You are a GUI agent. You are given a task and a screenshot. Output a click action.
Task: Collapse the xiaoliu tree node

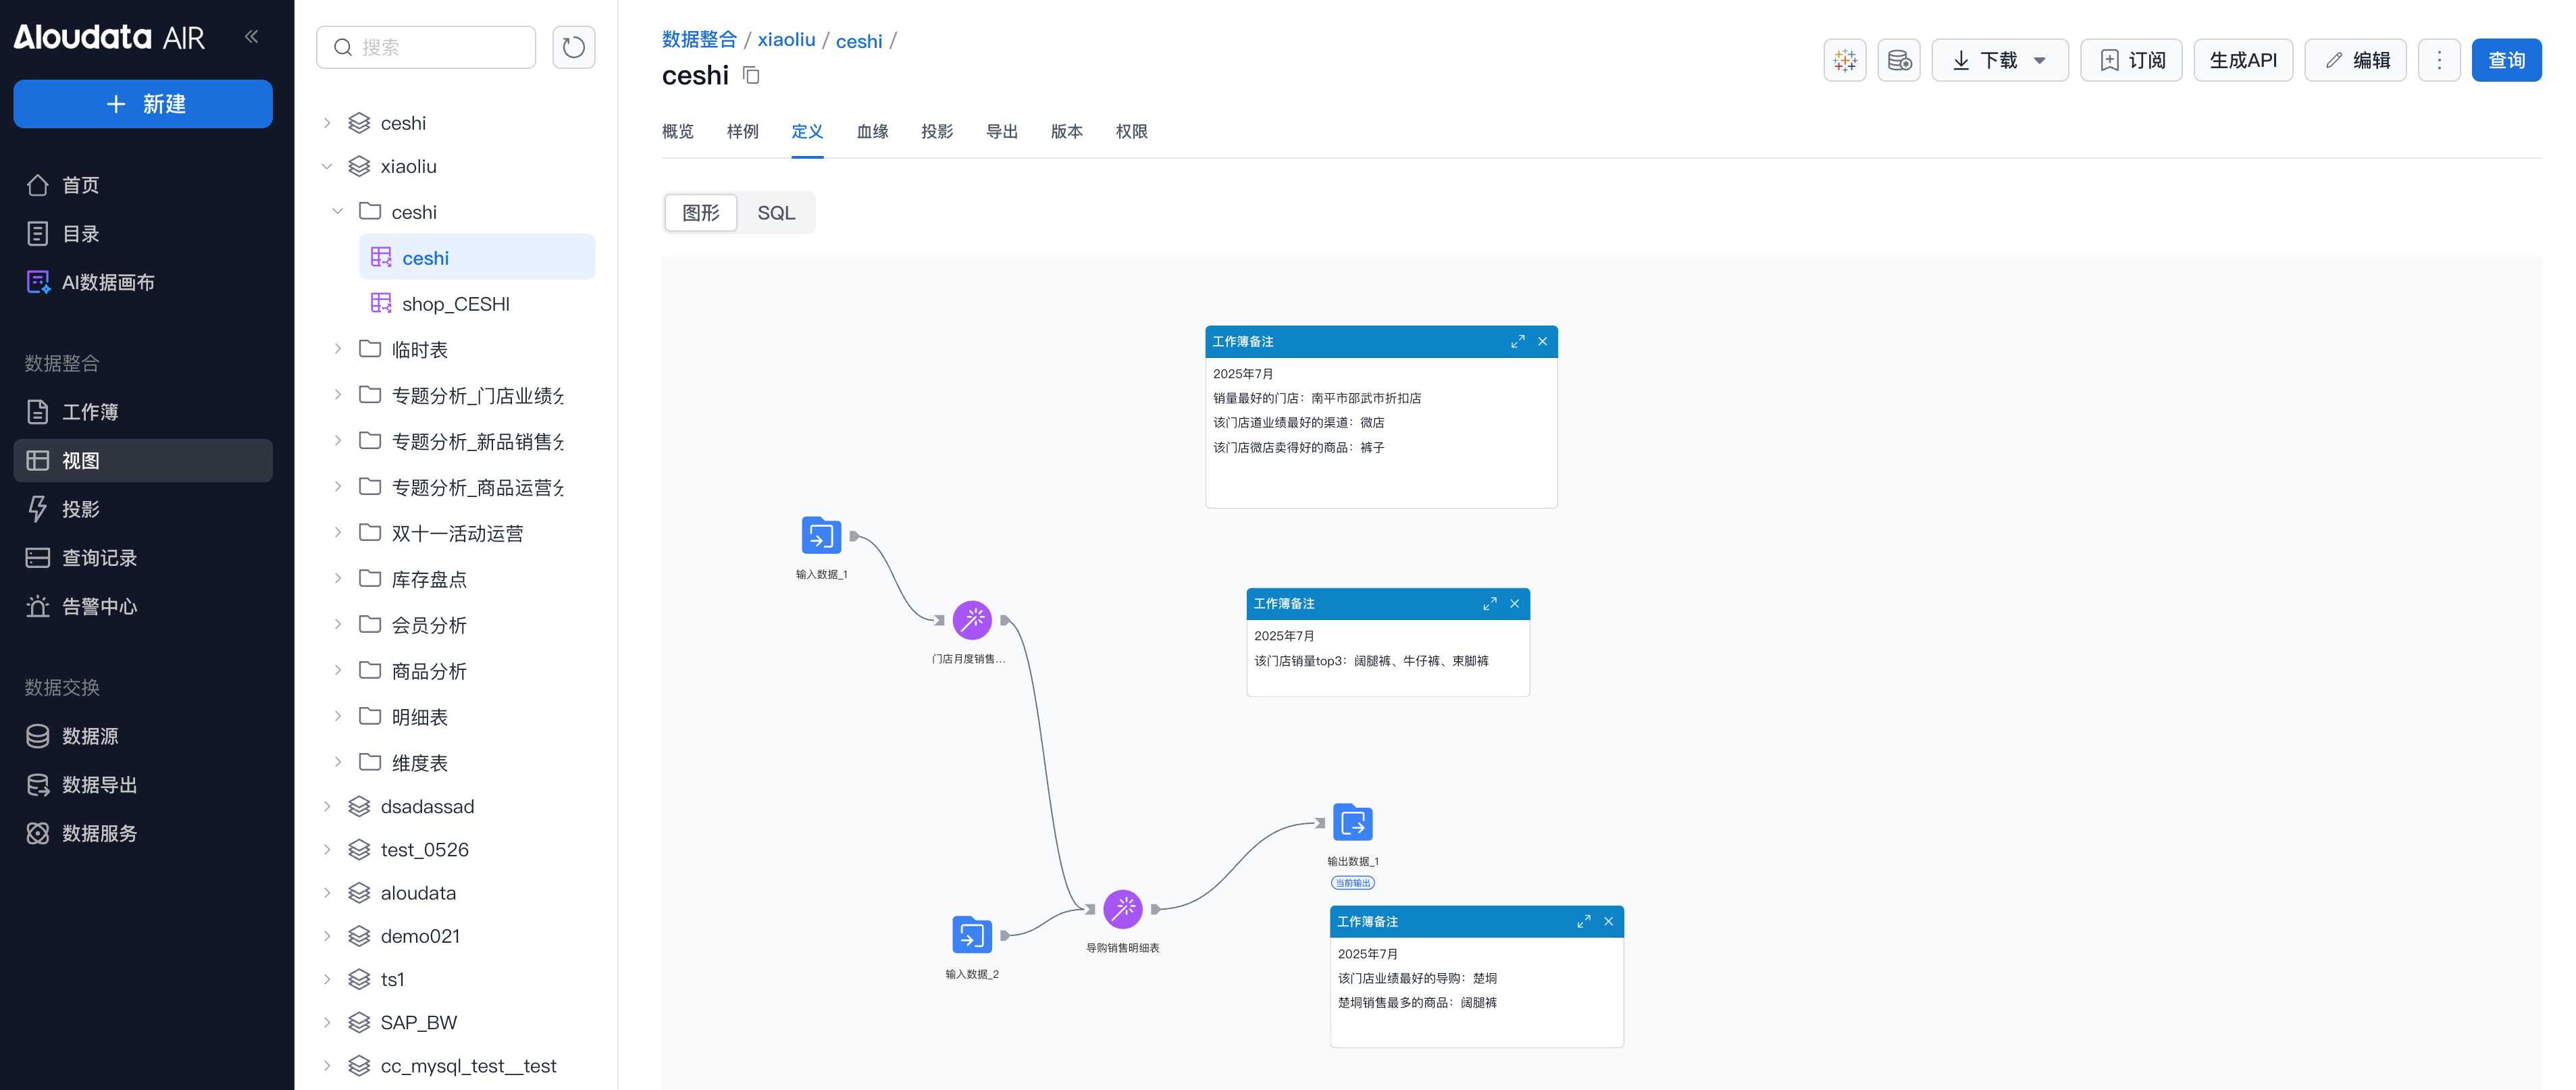tap(327, 167)
